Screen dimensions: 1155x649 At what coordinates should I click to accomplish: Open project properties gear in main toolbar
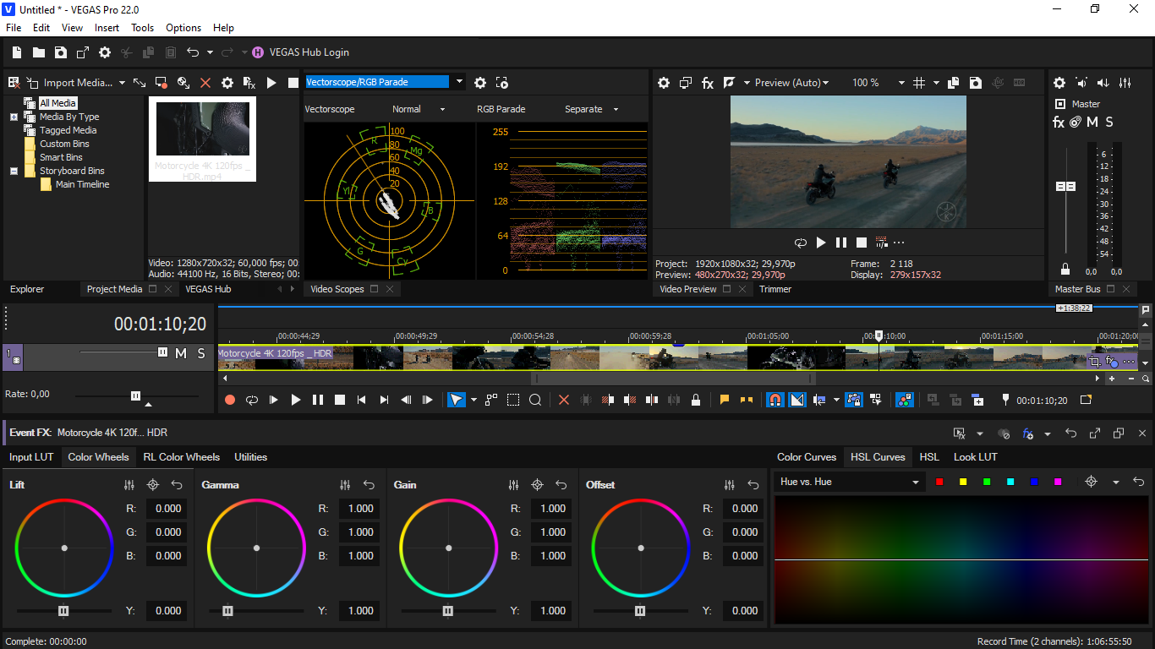pyautogui.click(x=105, y=52)
